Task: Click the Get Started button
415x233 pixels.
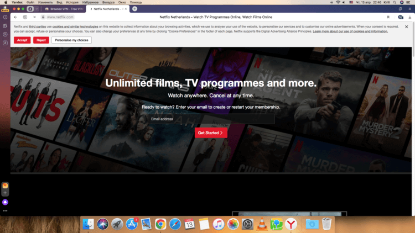Action: 211,133
